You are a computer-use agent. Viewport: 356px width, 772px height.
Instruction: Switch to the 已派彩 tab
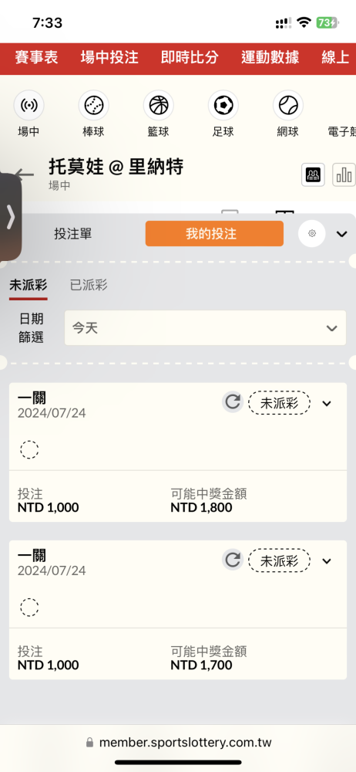pos(89,285)
